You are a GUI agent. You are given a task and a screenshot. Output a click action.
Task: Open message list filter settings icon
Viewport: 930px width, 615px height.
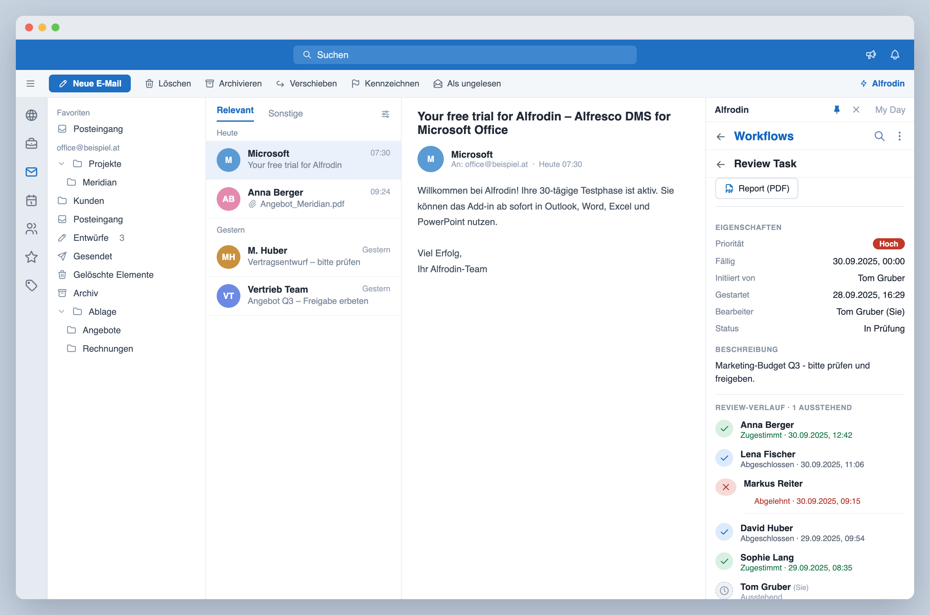click(x=385, y=114)
